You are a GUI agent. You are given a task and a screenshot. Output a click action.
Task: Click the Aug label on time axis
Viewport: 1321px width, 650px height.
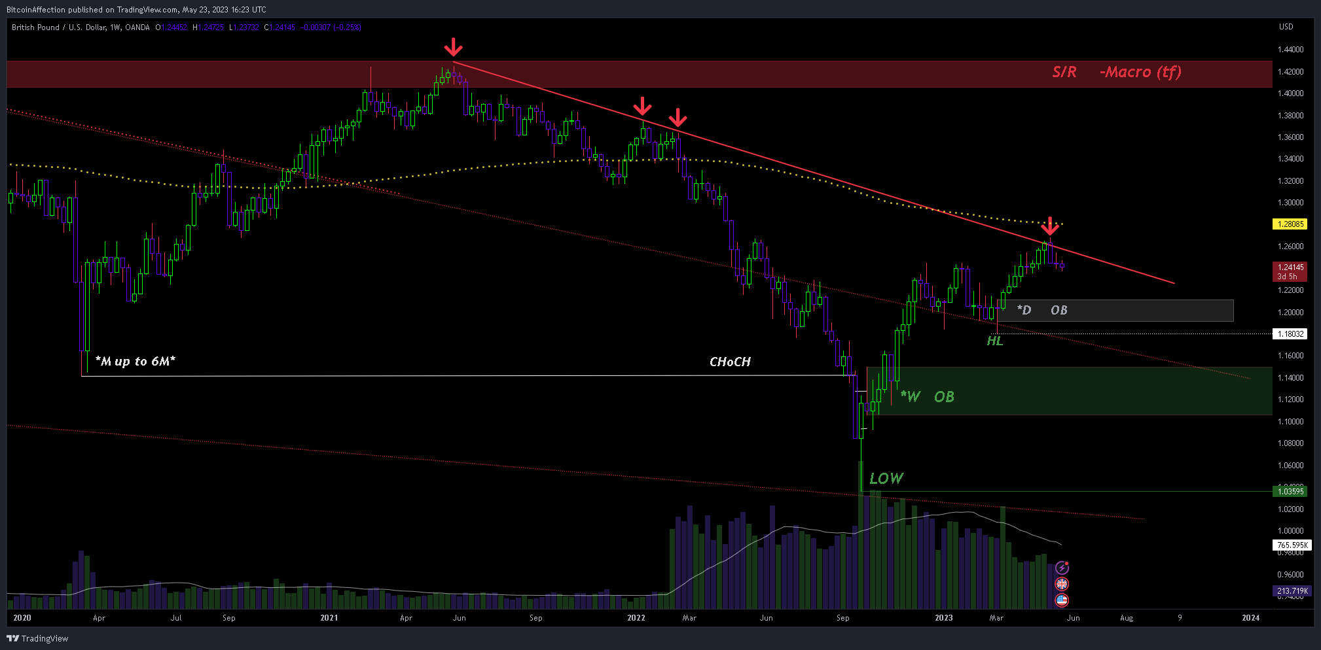pos(1127,618)
